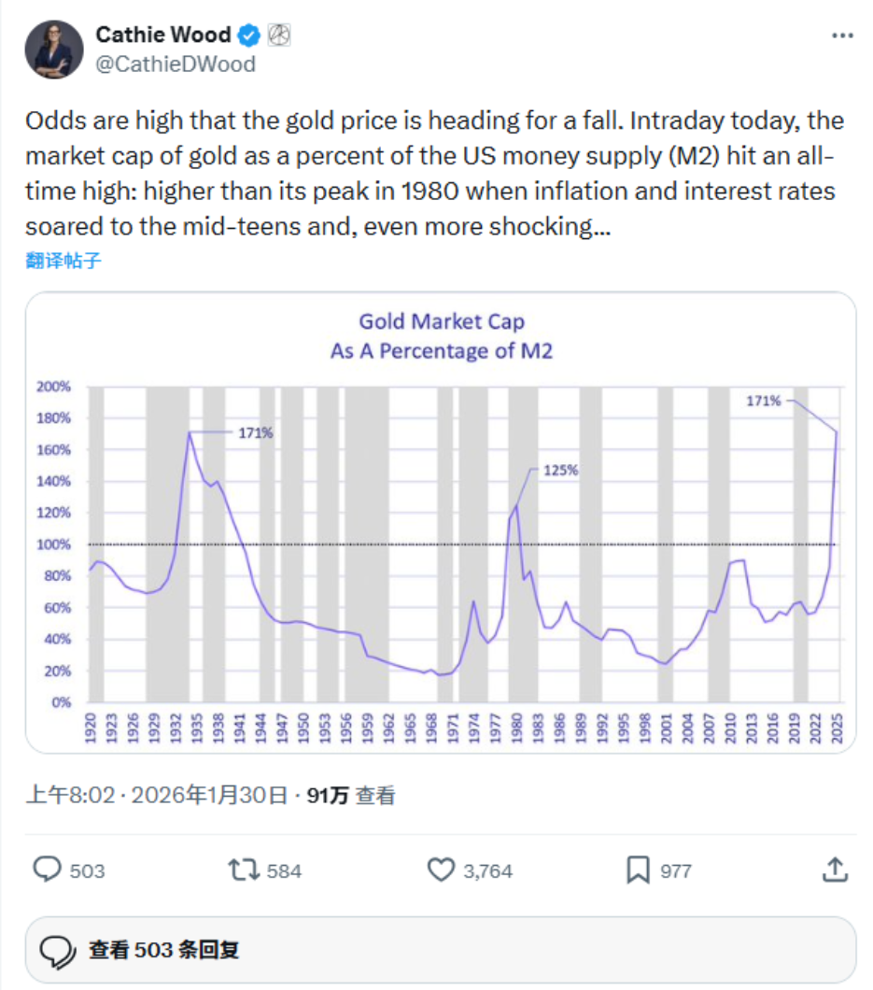Open Cathie Wood's profile avatar

(54, 49)
